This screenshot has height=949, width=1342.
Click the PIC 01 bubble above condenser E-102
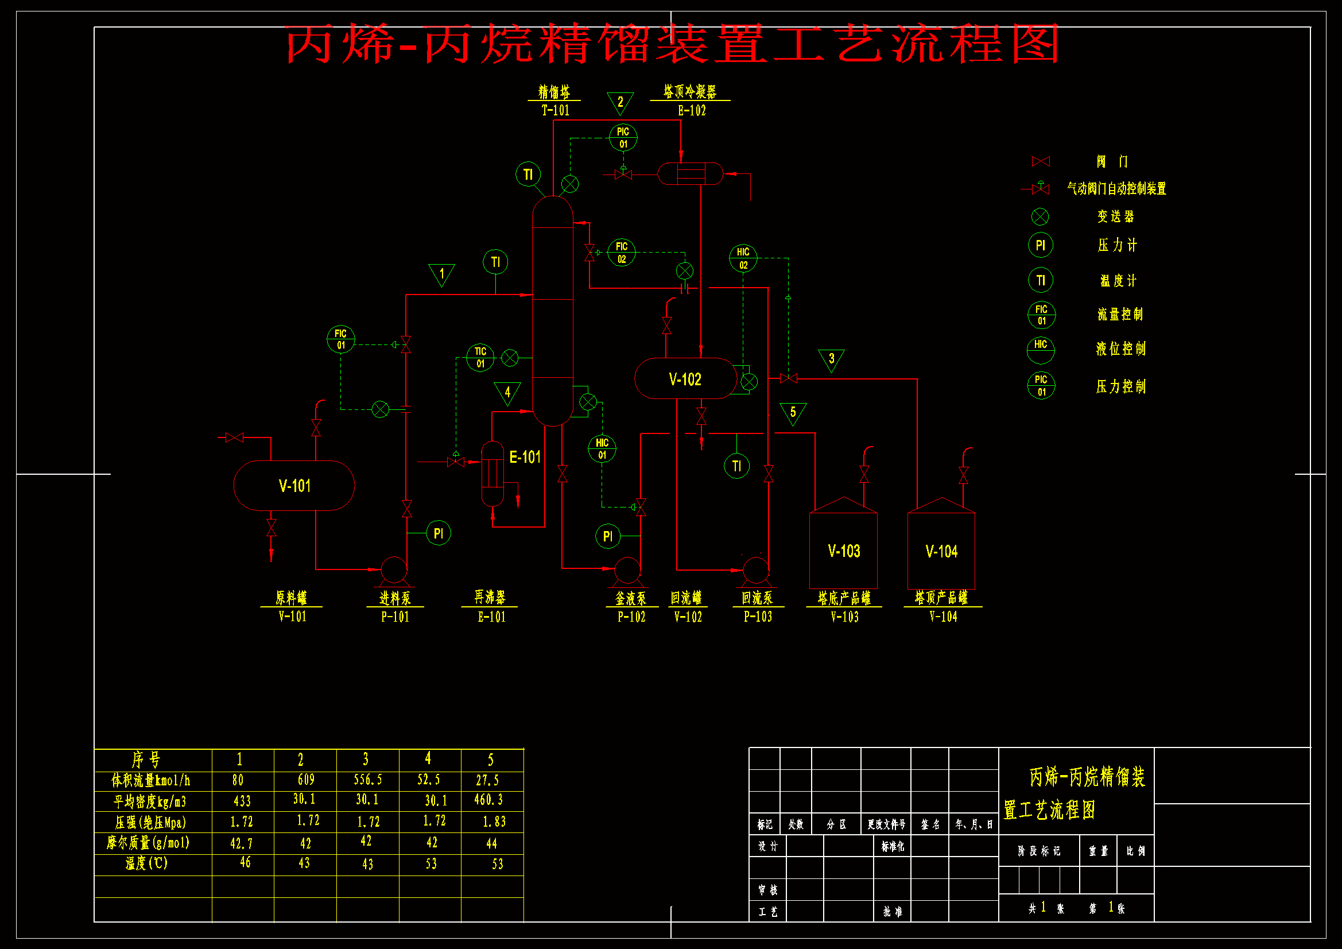pyautogui.click(x=623, y=138)
